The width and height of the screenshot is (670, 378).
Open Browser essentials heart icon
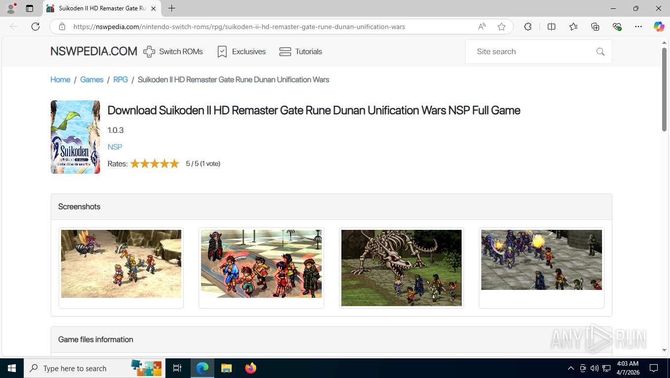(617, 27)
